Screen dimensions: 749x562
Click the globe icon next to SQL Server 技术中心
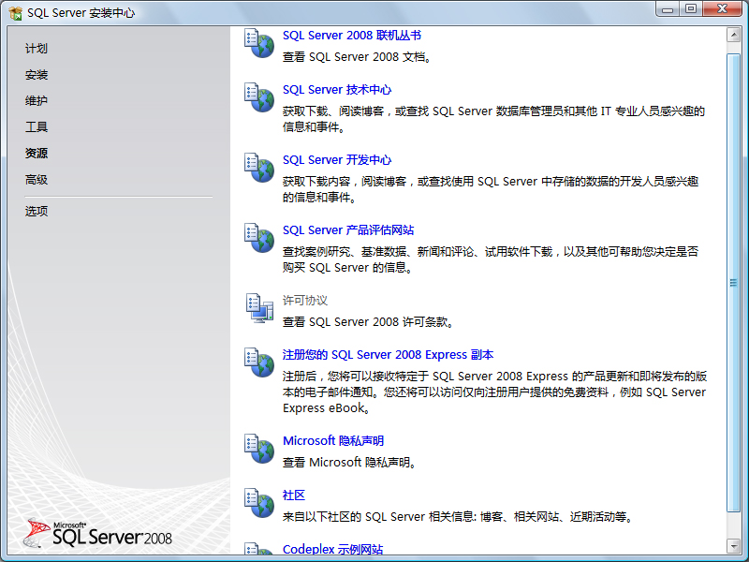pyautogui.click(x=259, y=97)
